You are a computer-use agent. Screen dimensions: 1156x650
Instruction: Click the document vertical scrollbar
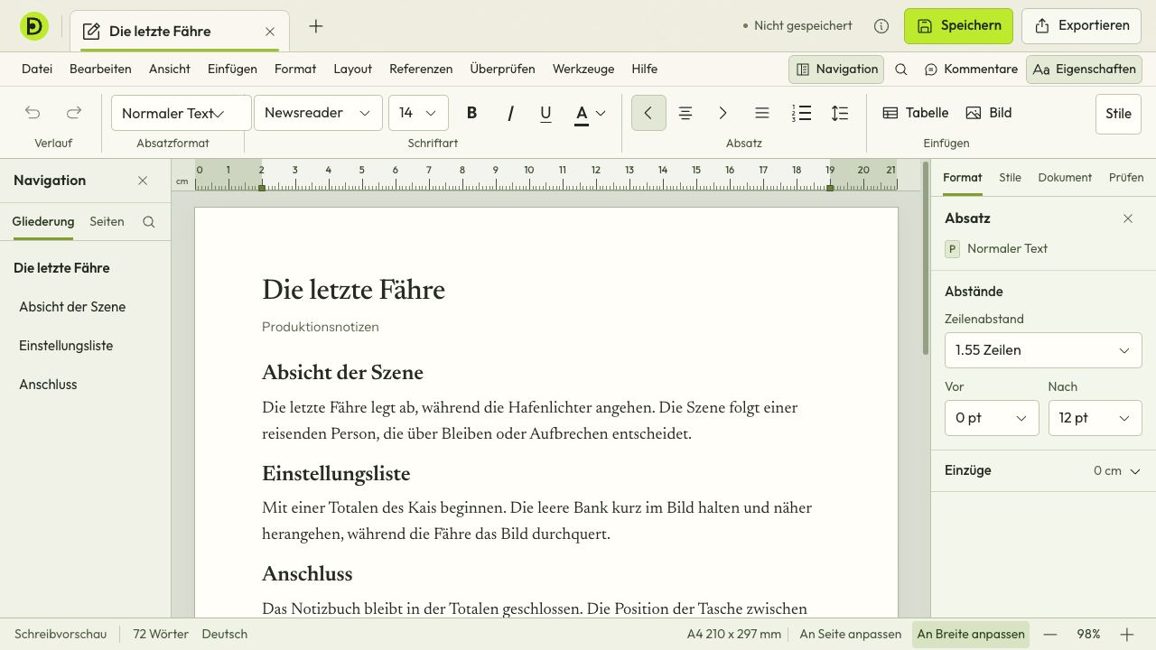[x=925, y=258]
